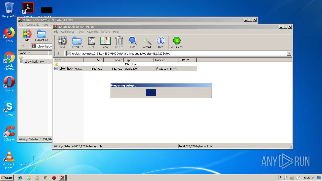Open Google Chrome desktop shortcut

tap(9, 61)
